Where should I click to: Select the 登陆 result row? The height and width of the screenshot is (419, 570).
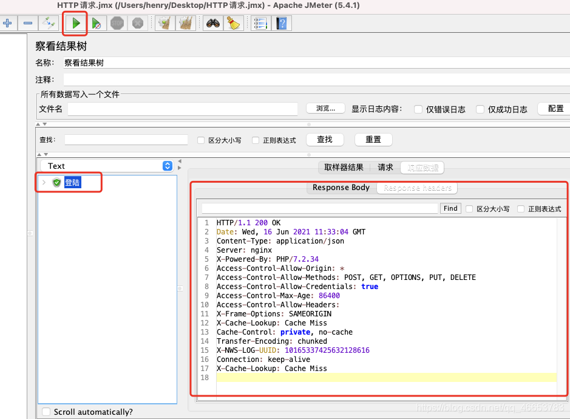coord(72,182)
